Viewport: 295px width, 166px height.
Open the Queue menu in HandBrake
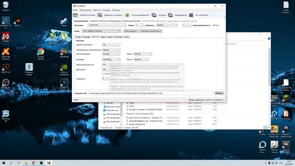(x=106, y=10)
